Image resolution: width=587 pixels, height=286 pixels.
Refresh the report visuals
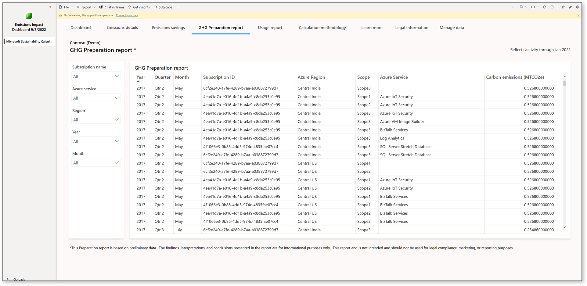(545, 7)
